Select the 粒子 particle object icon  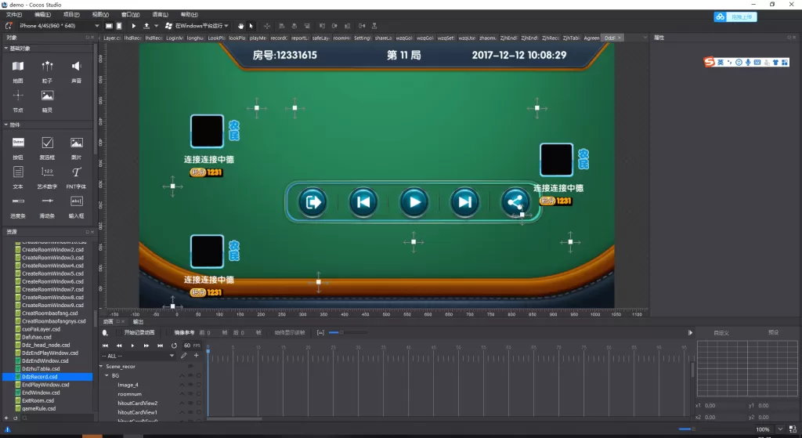[47, 67]
